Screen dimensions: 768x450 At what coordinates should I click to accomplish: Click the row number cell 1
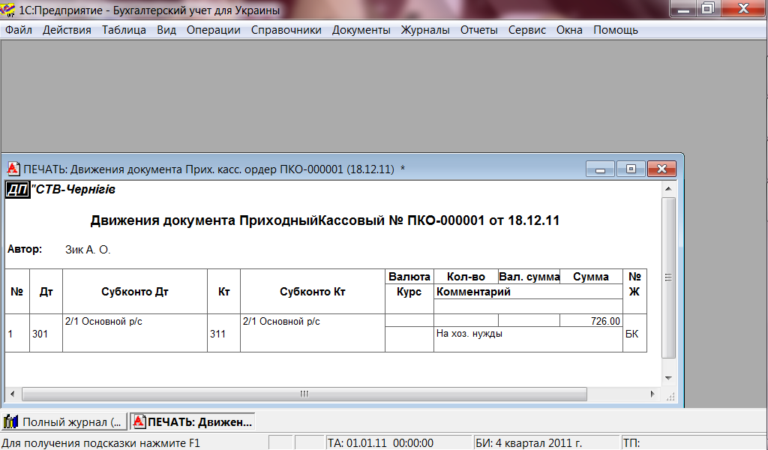pos(17,334)
